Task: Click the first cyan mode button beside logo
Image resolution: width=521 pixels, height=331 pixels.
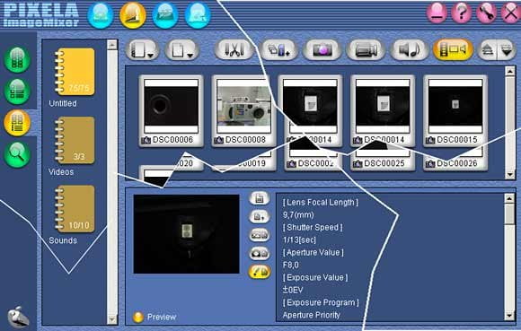Action: click(100, 15)
